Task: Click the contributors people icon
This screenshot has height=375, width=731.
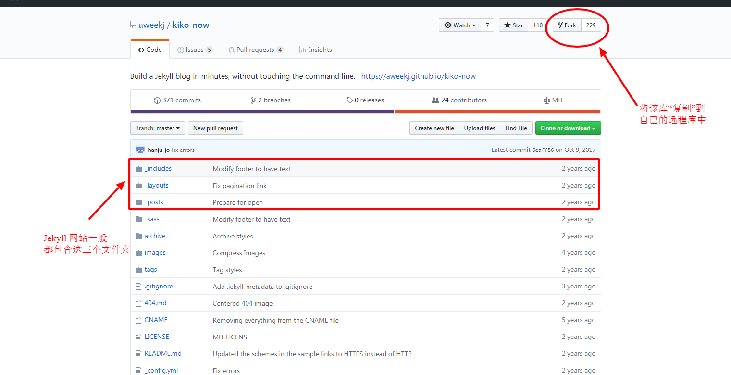Action: point(435,100)
